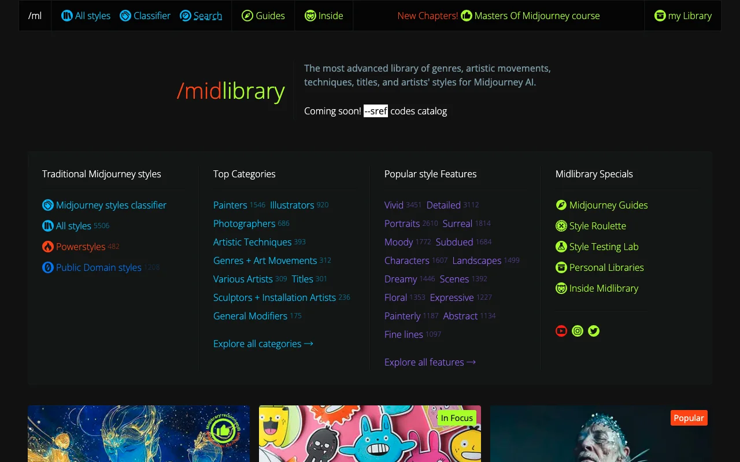Open the Twitter bird icon
The height and width of the screenshot is (462, 740).
point(594,331)
